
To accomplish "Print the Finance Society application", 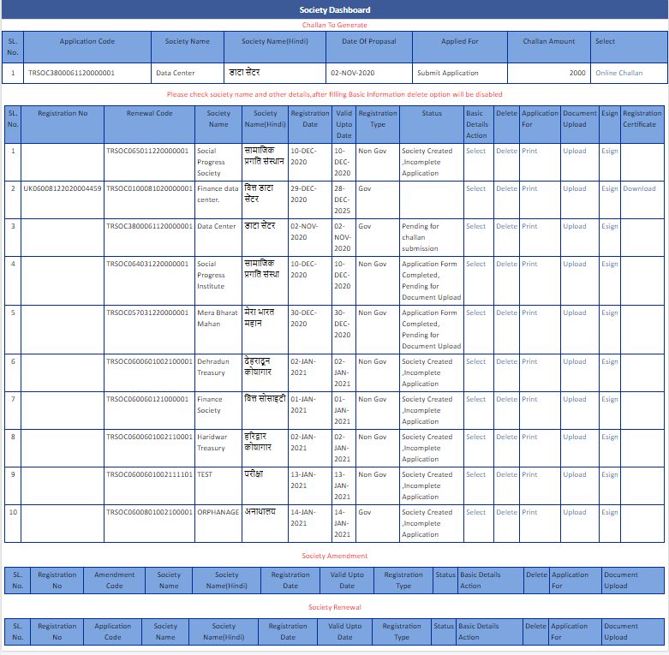I will pyautogui.click(x=529, y=399).
